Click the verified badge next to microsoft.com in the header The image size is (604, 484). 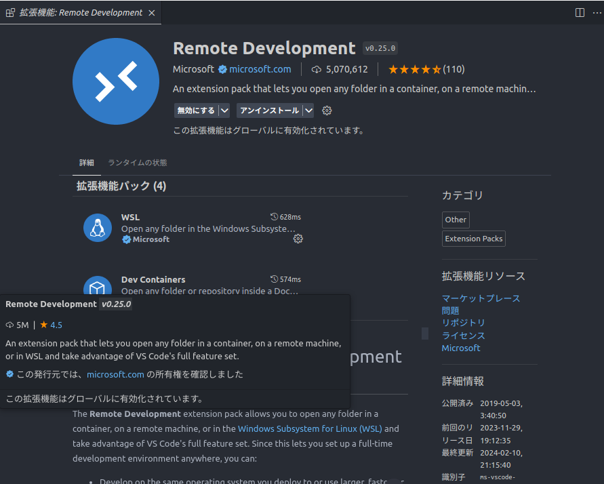[x=222, y=69]
